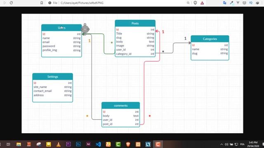Open the Brave Shields lion icon
Screen dimensions: 264x148
[195, 3]
